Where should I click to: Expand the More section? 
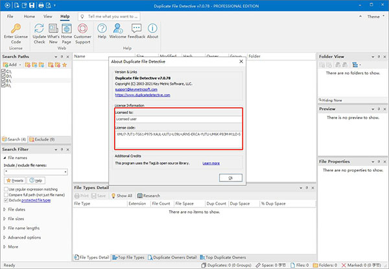(5, 247)
